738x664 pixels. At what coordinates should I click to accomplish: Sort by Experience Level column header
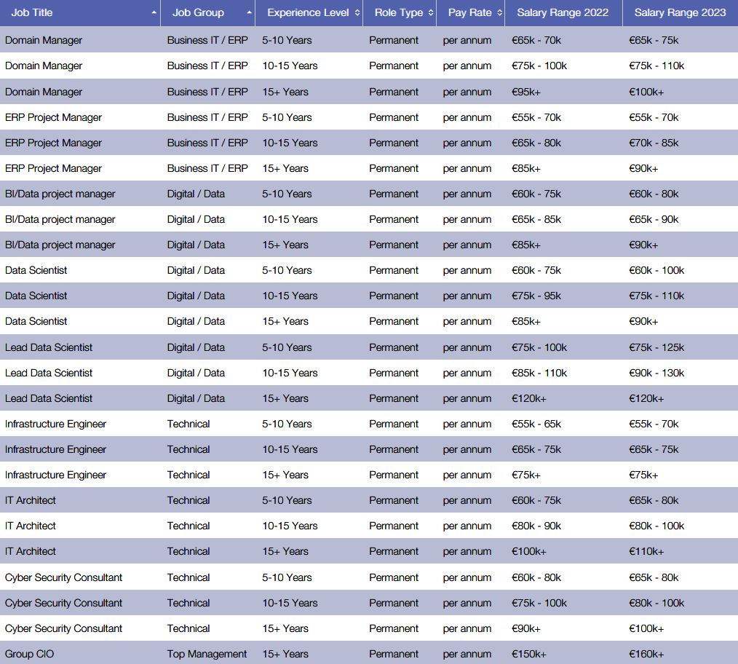pos(309,12)
